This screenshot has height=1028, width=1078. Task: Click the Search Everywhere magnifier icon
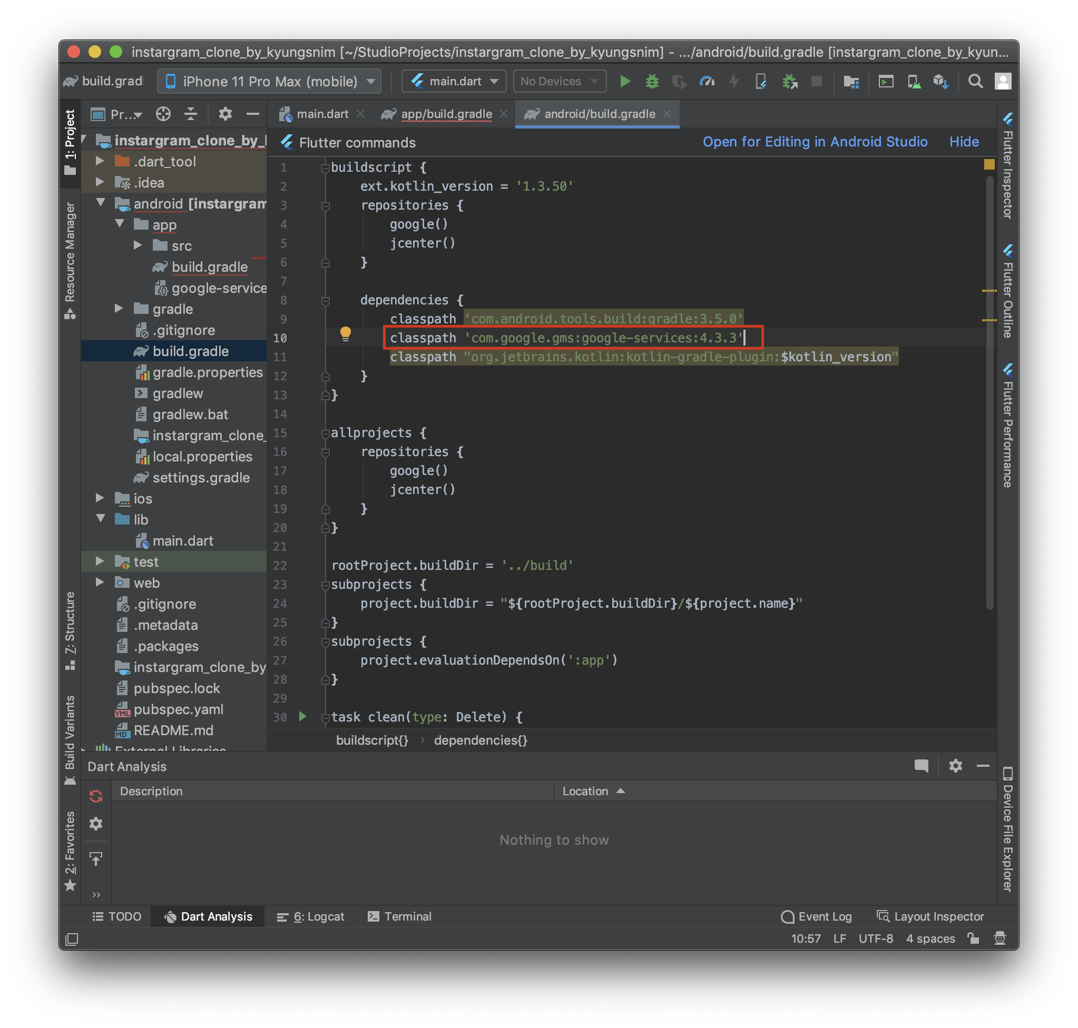pos(975,82)
